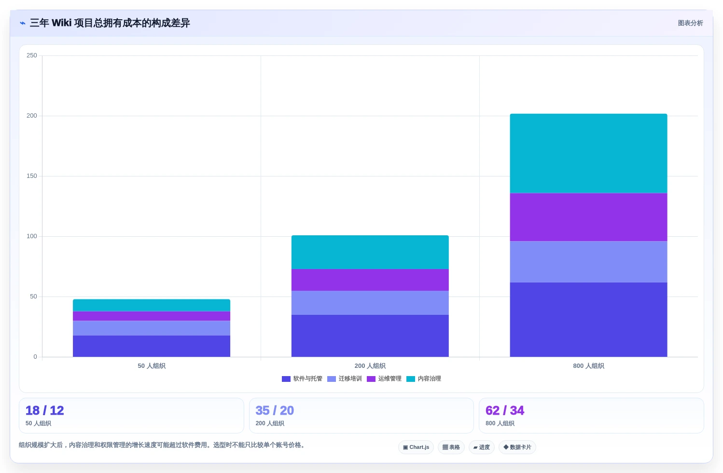Click the 内容治理 segment of the 800 人组织 bar
This screenshot has width=723, height=473.
pos(588,153)
